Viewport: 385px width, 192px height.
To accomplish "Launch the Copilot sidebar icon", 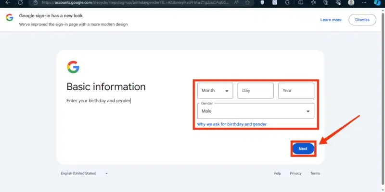I will point(377,2).
